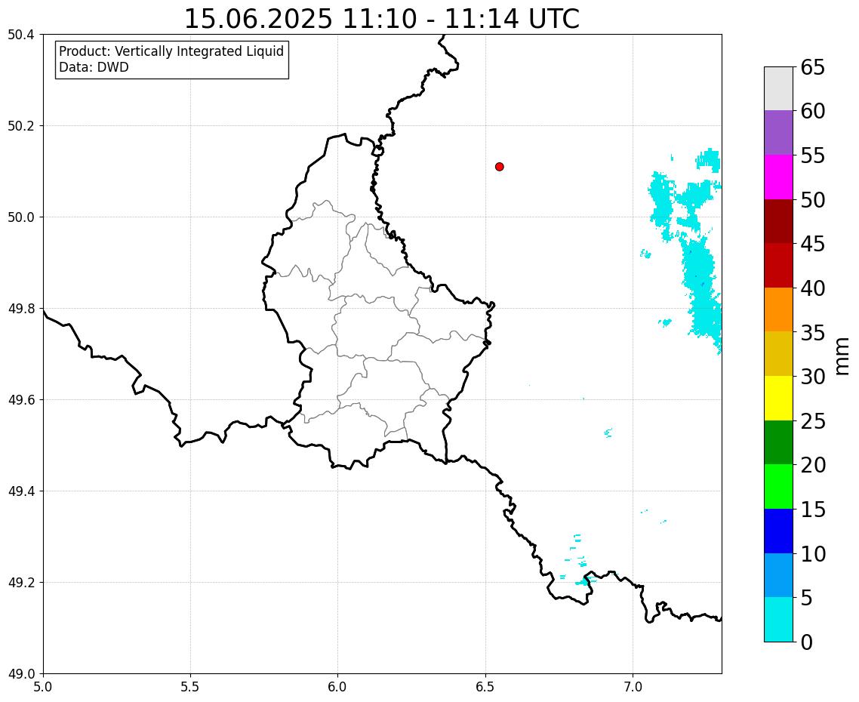Pick the cyan 0-5 mm colorbar band
Viewport: 859px width, 702px height.
pyautogui.click(x=778, y=619)
